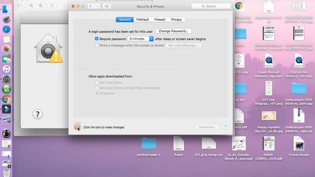Select the Anywhere radio option

tap(97, 93)
